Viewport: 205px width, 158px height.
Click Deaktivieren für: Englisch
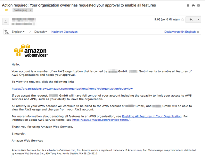tap(180, 32)
